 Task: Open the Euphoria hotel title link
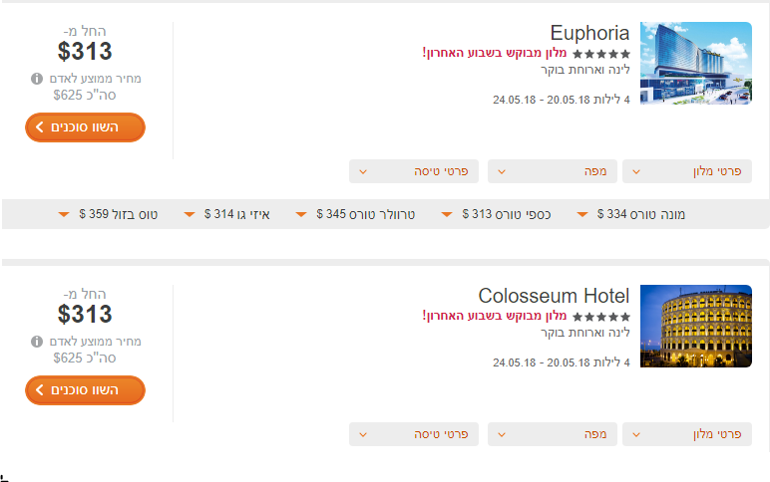point(589,33)
